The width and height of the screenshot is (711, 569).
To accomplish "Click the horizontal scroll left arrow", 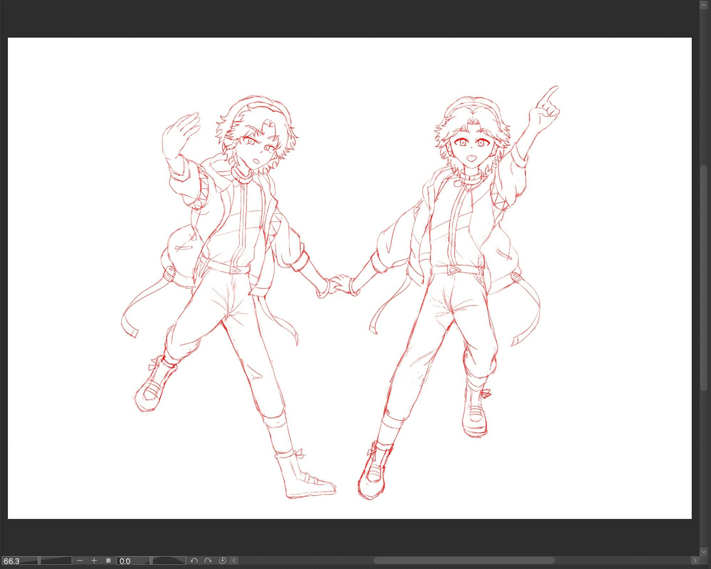I will coord(234,561).
